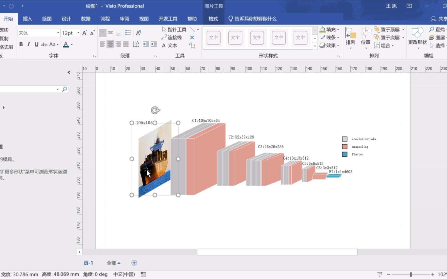447x279 pixels.
Task: Choose the Text tool (文本)
Action: click(169, 45)
